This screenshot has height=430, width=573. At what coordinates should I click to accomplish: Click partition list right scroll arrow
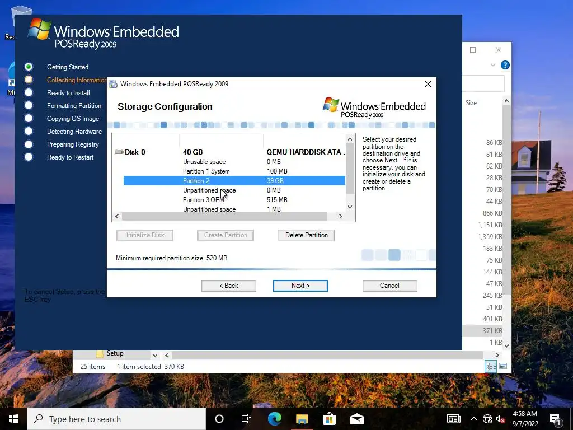(341, 217)
